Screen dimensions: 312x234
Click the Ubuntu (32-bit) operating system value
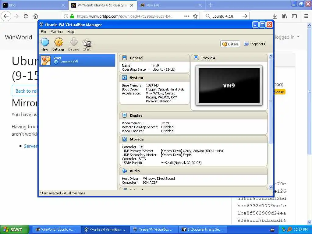(x=164, y=69)
